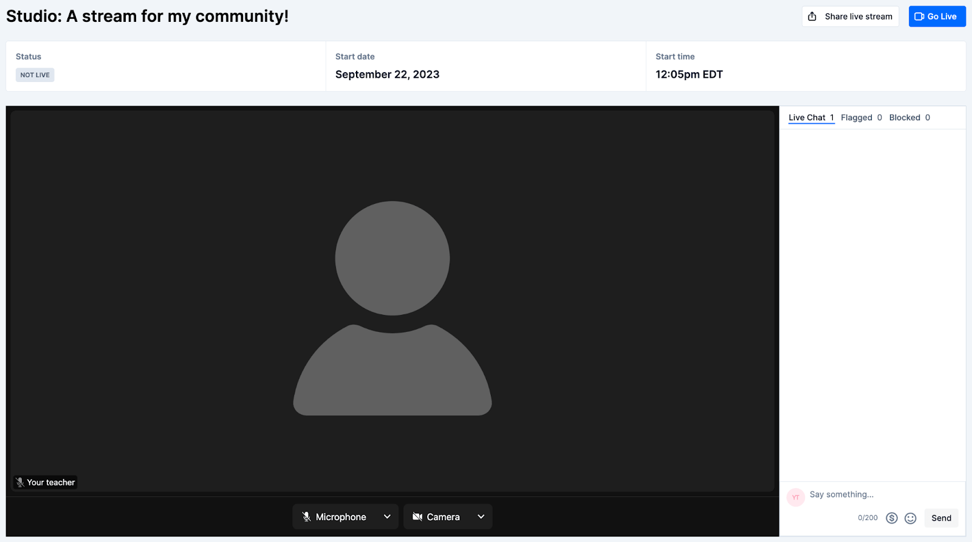Image resolution: width=972 pixels, height=542 pixels.
Task: Click the dollar sign icon in chat
Action: click(x=891, y=518)
